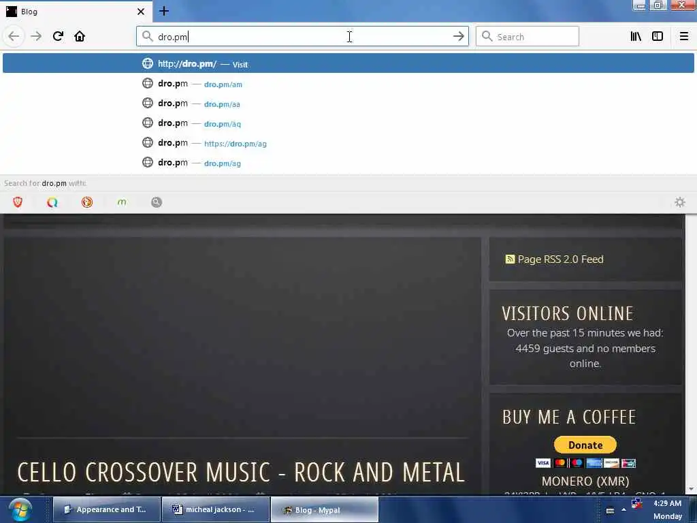
Task: Select the Blog tab
Action: pyautogui.click(x=76, y=12)
